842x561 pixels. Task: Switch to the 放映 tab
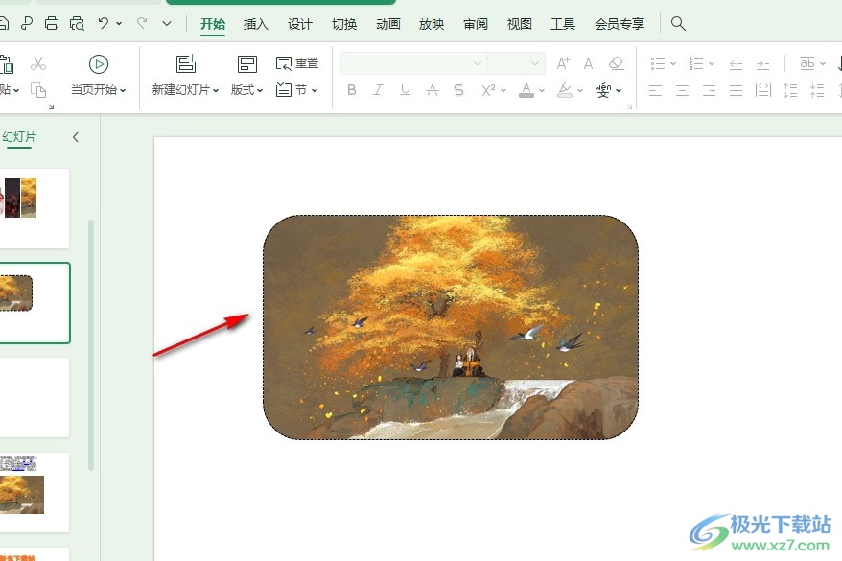coord(432,24)
